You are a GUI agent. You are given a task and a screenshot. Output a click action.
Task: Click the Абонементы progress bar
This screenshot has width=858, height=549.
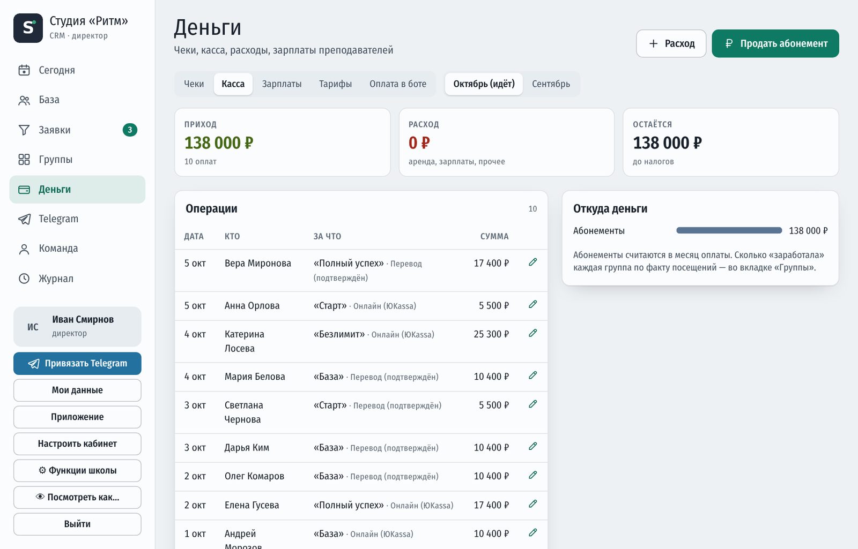pyautogui.click(x=729, y=230)
